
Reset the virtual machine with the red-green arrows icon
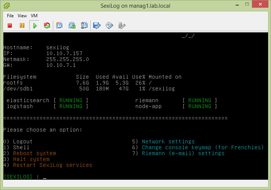coord(47,26)
